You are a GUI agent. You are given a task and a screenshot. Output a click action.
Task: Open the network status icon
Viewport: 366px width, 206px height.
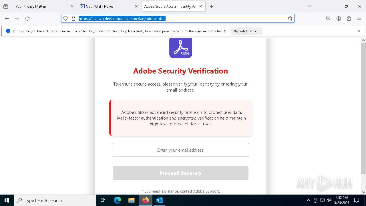pyautogui.click(x=322, y=200)
